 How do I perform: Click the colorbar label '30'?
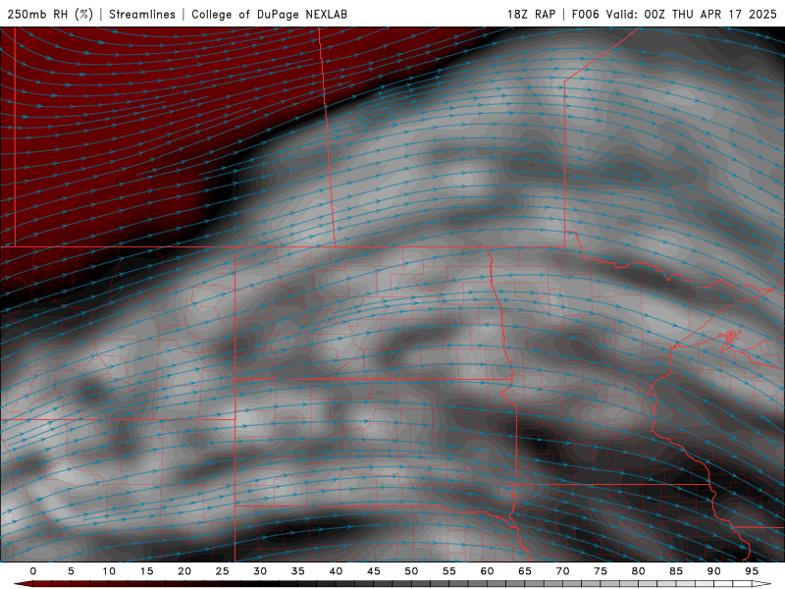[x=260, y=571]
